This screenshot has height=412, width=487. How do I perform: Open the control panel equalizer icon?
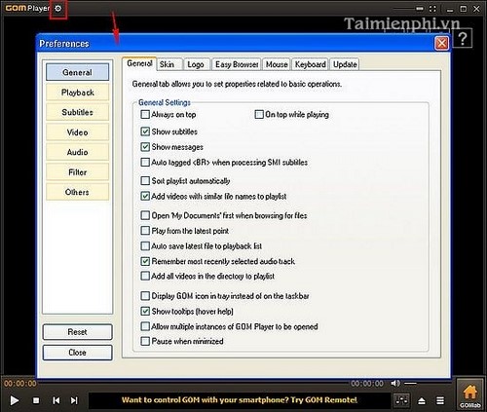(x=401, y=400)
